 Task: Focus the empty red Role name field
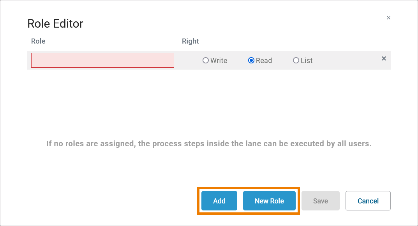click(102, 60)
